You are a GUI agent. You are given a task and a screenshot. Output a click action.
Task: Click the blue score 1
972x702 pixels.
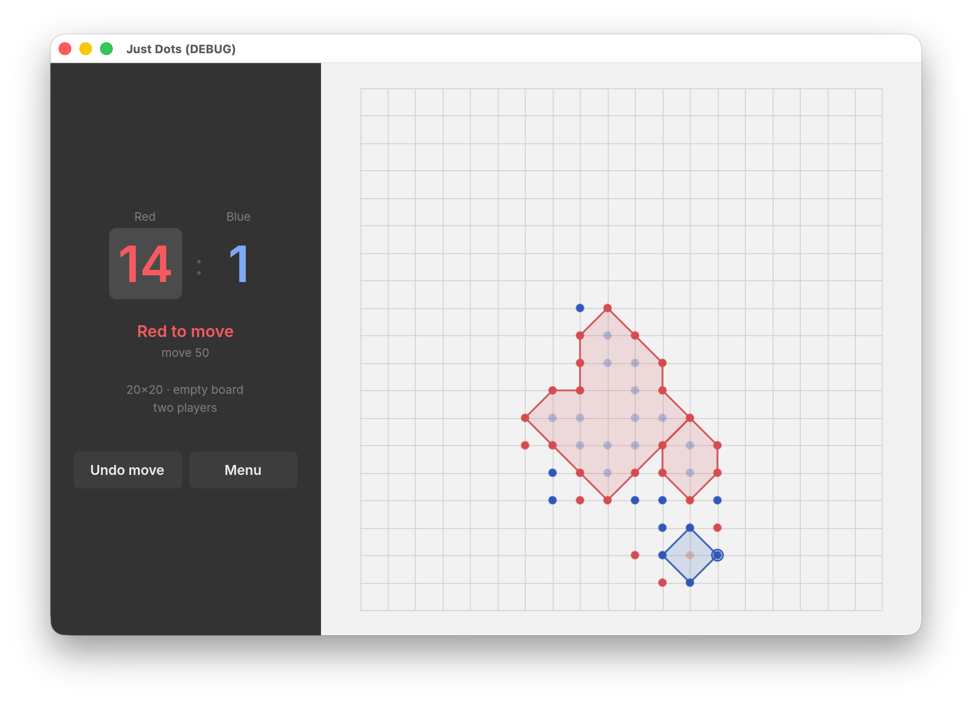[x=238, y=264]
